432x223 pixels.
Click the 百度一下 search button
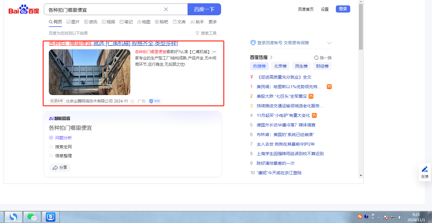pyautogui.click(x=204, y=9)
